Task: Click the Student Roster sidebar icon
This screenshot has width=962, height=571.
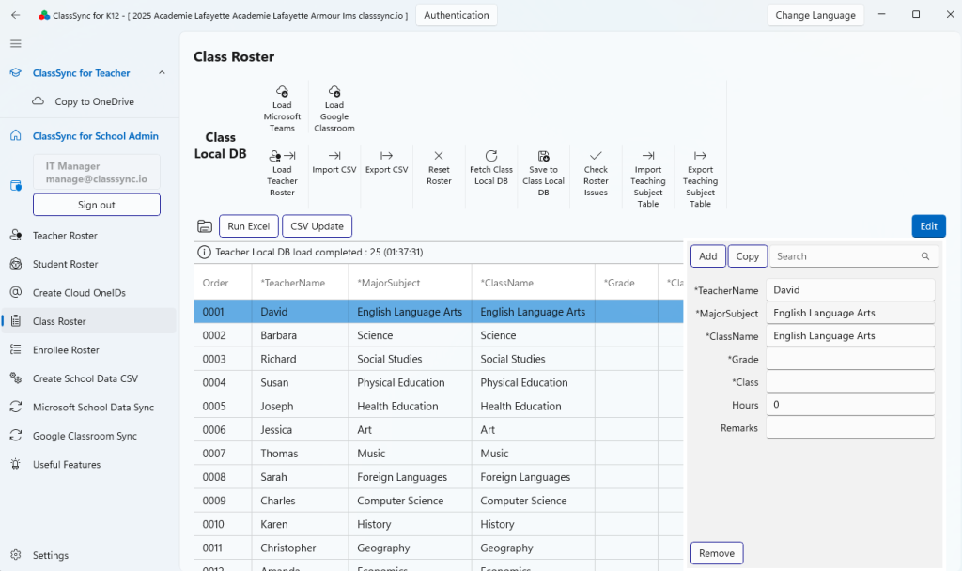Action: (x=16, y=264)
